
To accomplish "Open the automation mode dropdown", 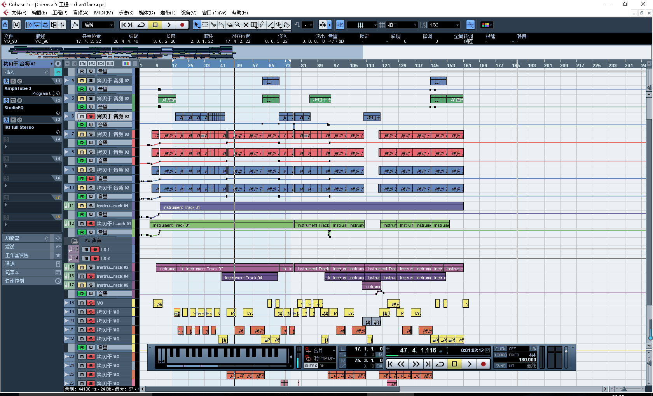I will 98,25.
